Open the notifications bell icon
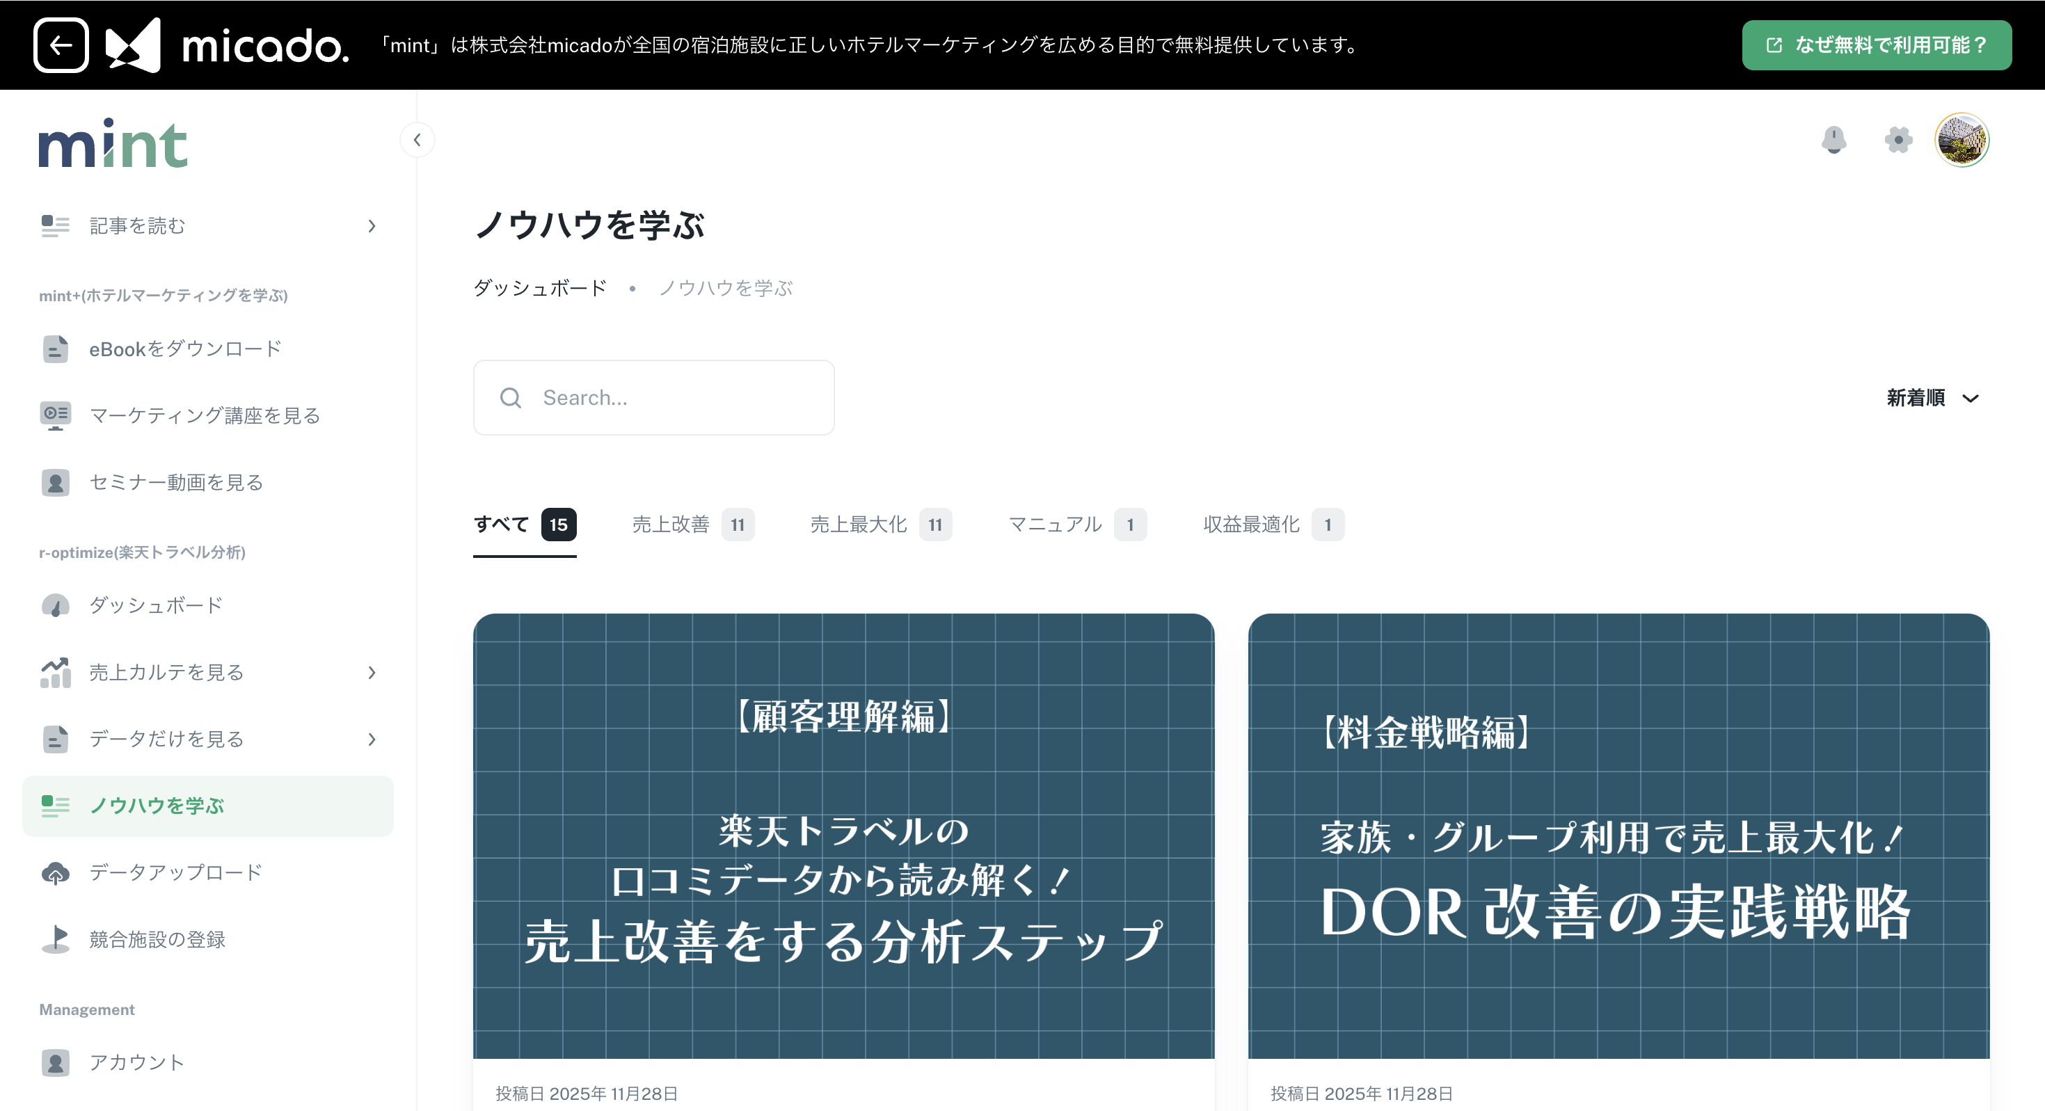 (1833, 140)
